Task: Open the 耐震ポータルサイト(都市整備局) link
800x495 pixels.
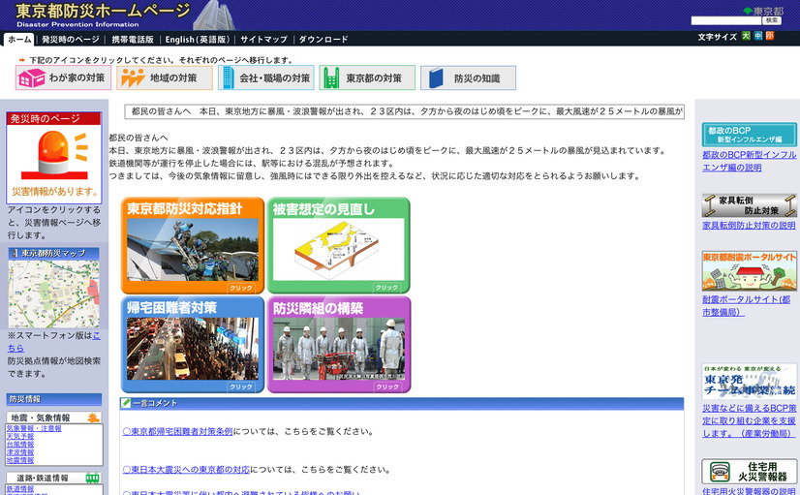Action: click(x=747, y=306)
